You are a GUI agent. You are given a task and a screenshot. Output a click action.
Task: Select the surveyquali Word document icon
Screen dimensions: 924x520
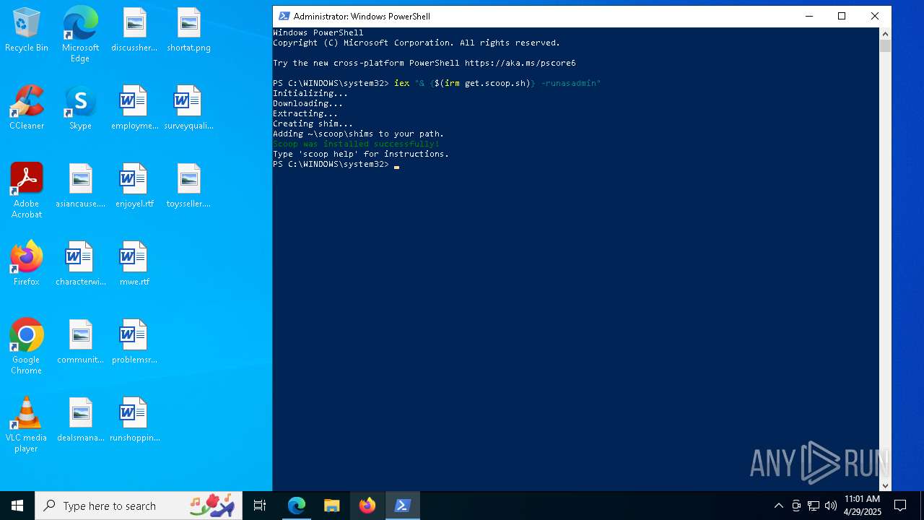coord(188,108)
